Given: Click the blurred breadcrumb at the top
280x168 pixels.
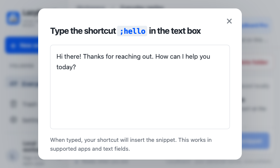Looking at the screenshot, I should point(120,7).
